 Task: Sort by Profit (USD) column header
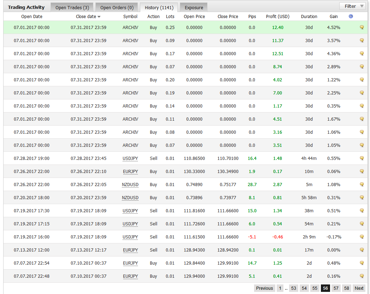coord(277,17)
